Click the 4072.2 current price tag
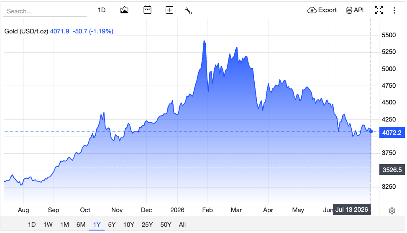The height and width of the screenshot is (233, 407). (x=392, y=132)
